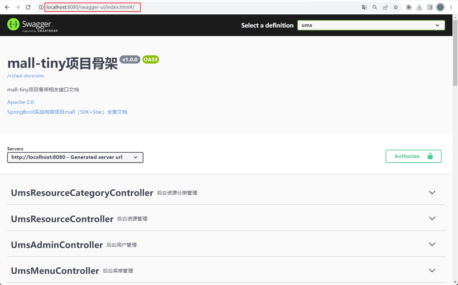Open the 'Select a definition' ums dropdown
This screenshot has height=285, width=458.
pyautogui.click(x=371, y=25)
